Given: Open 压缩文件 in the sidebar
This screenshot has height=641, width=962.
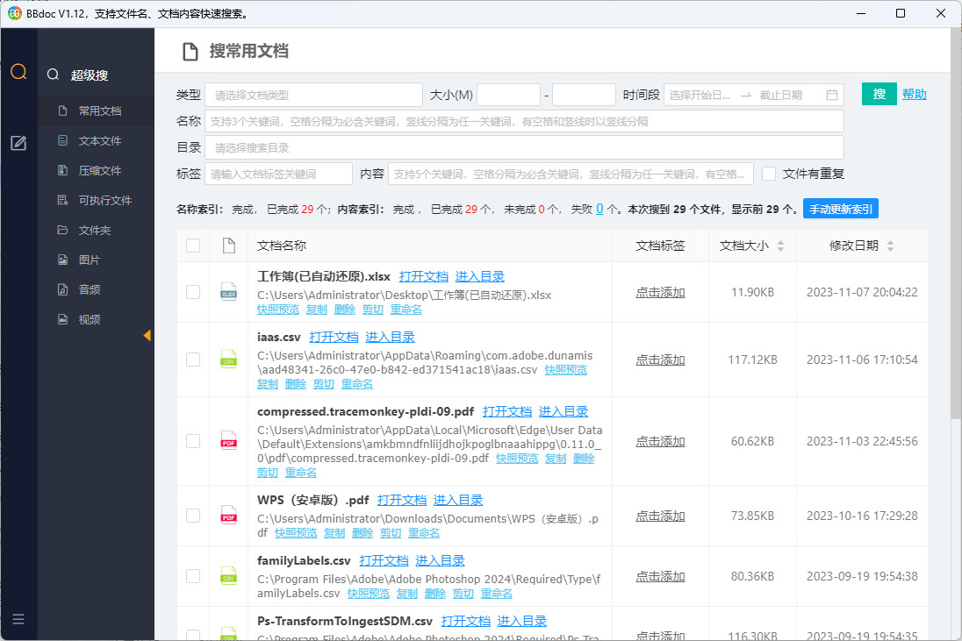Looking at the screenshot, I should (x=96, y=170).
